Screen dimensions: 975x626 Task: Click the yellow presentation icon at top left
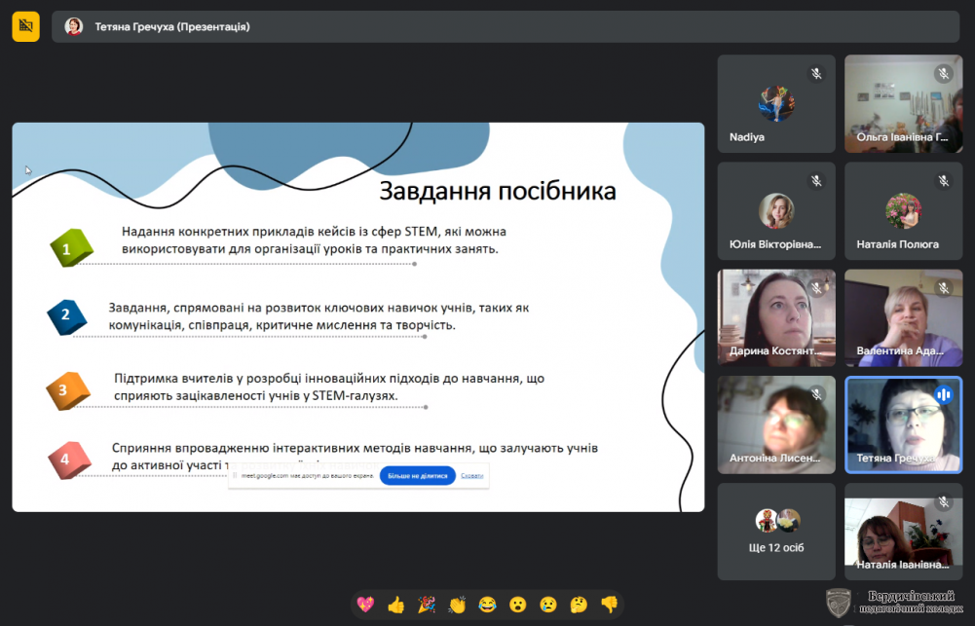(26, 26)
